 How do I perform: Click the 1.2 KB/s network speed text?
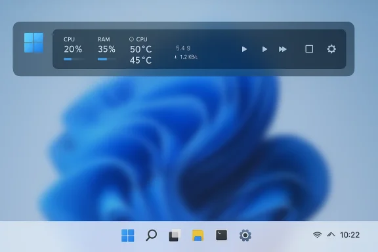click(189, 57)
